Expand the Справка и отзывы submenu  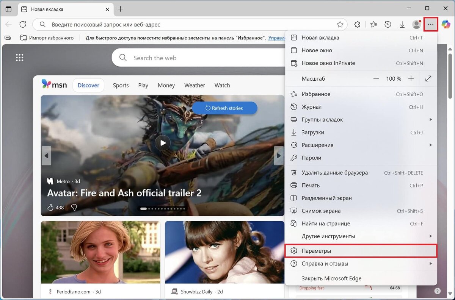[430, 264]
